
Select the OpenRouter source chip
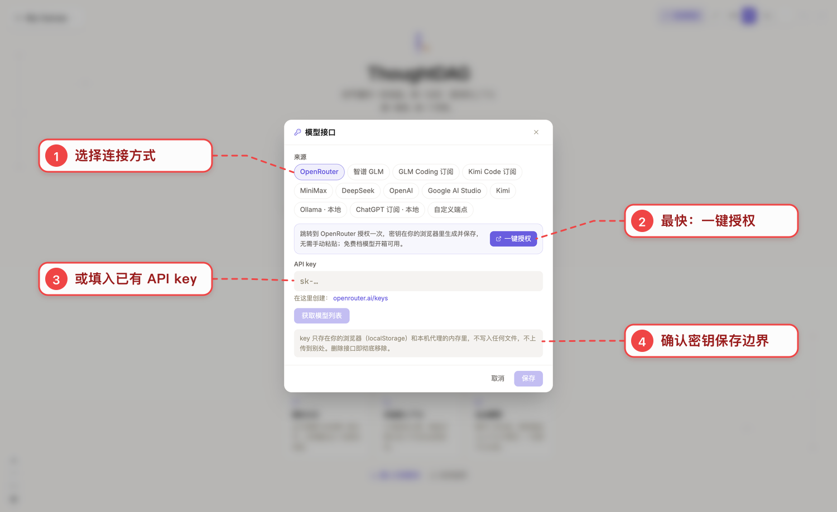(319, 172)
